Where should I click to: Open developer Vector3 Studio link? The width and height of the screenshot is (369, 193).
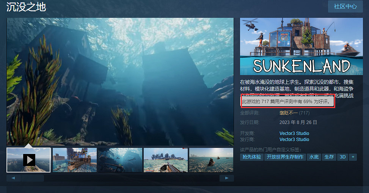tap(294, 133)
